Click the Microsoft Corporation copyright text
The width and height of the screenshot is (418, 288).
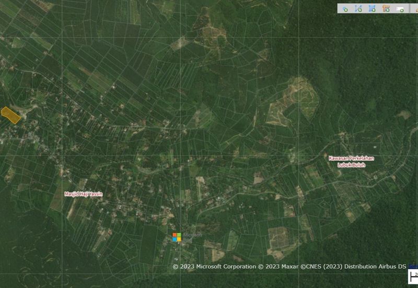215,267
